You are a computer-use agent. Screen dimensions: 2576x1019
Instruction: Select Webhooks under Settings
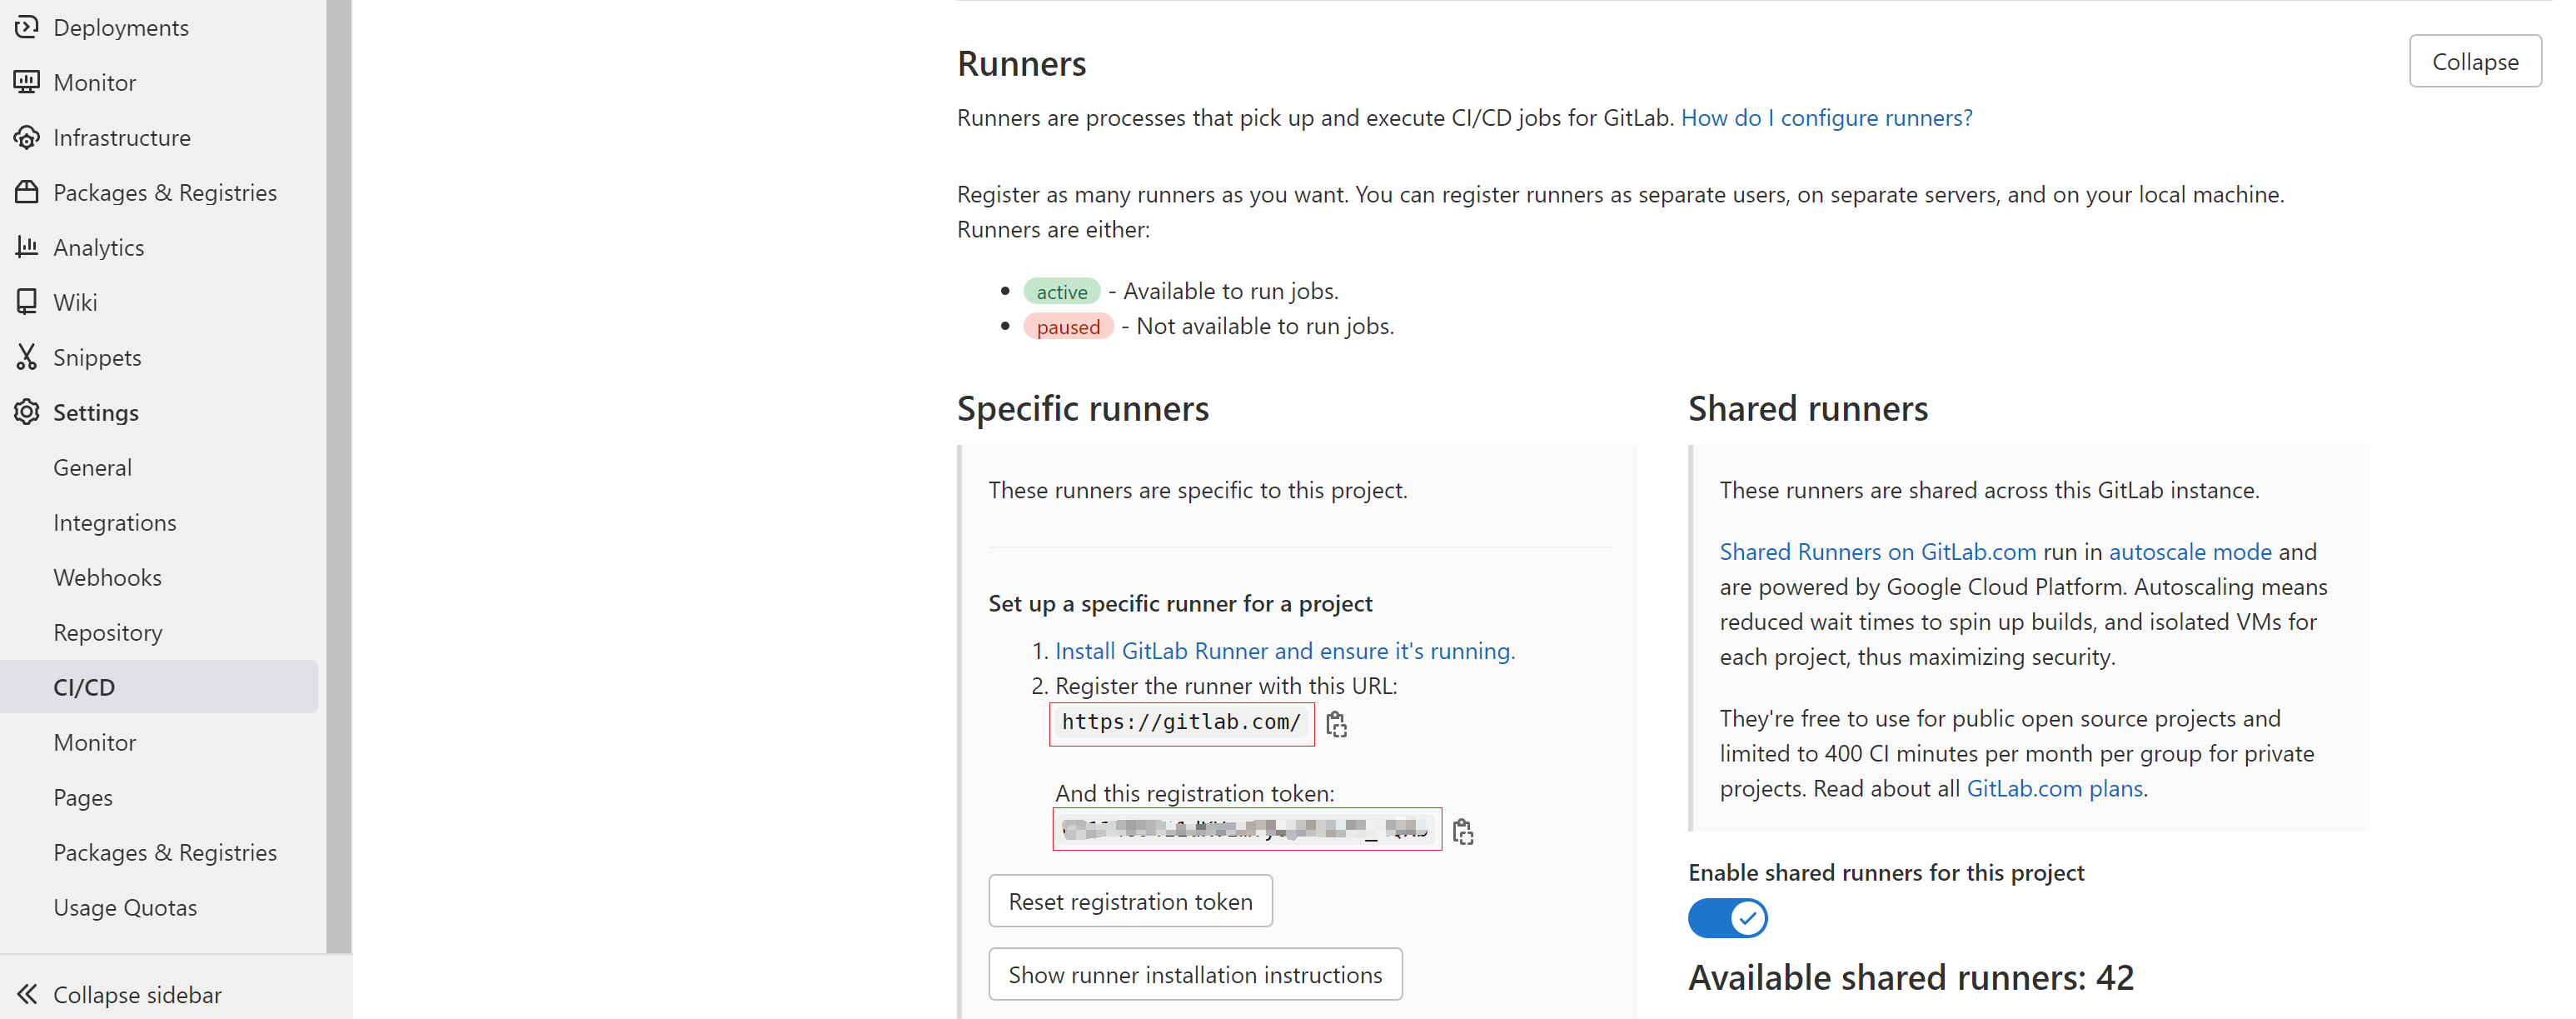coord(108,577)
